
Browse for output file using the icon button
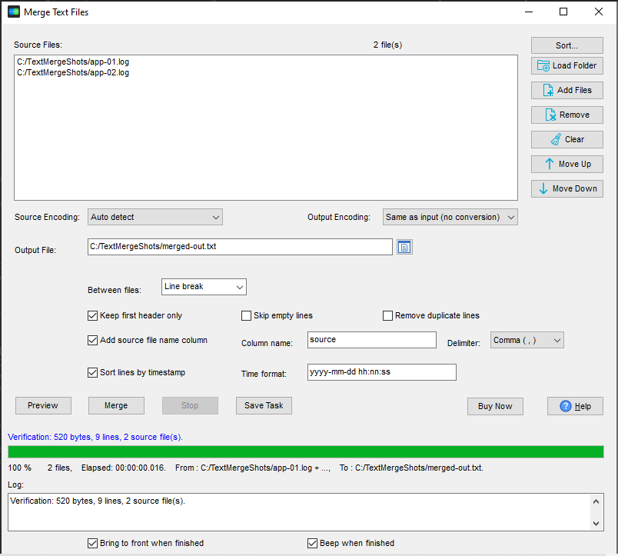click(404, 248)
